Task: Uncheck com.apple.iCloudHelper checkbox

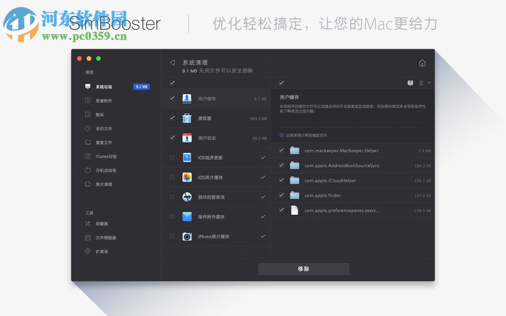Action: coord(281,180)
